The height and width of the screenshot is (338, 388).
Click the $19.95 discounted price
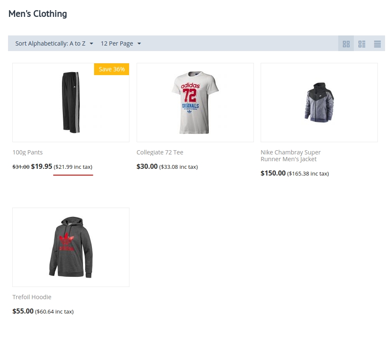42,166
